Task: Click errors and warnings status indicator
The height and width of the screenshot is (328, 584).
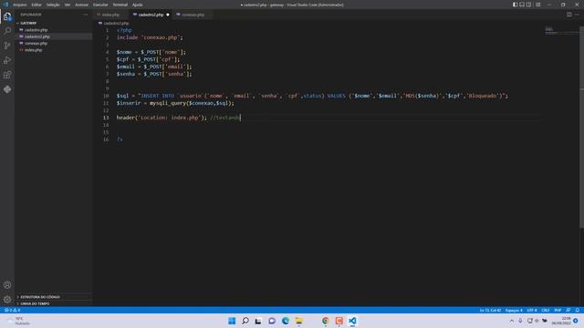Action: pos(12,310)
